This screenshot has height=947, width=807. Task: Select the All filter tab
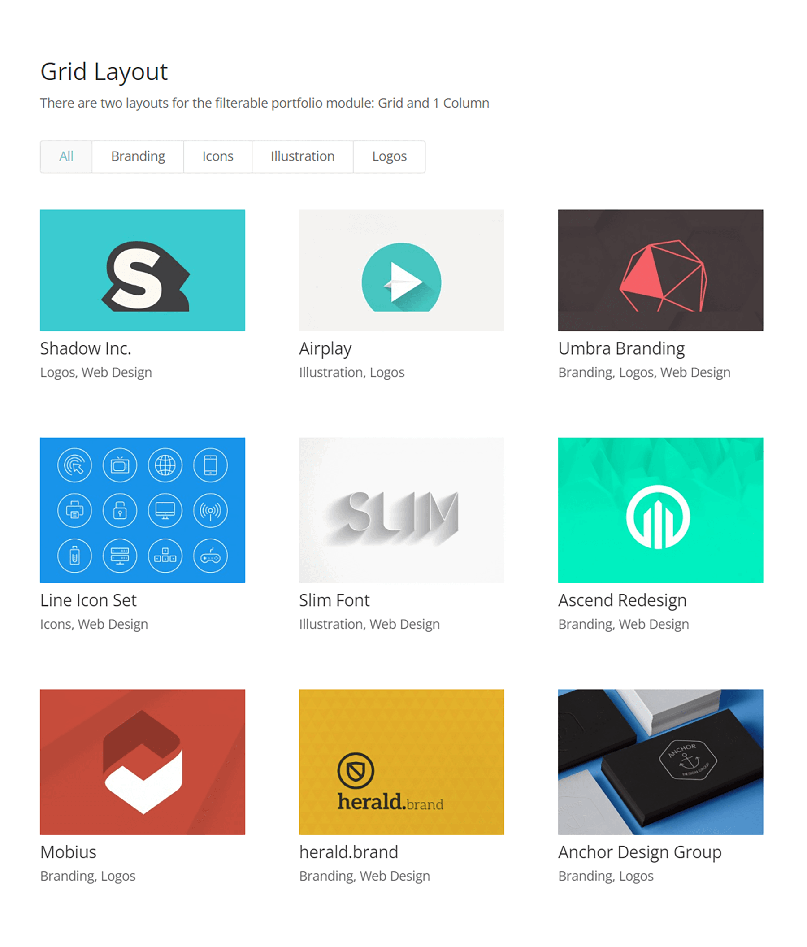(x=66, y=157)
